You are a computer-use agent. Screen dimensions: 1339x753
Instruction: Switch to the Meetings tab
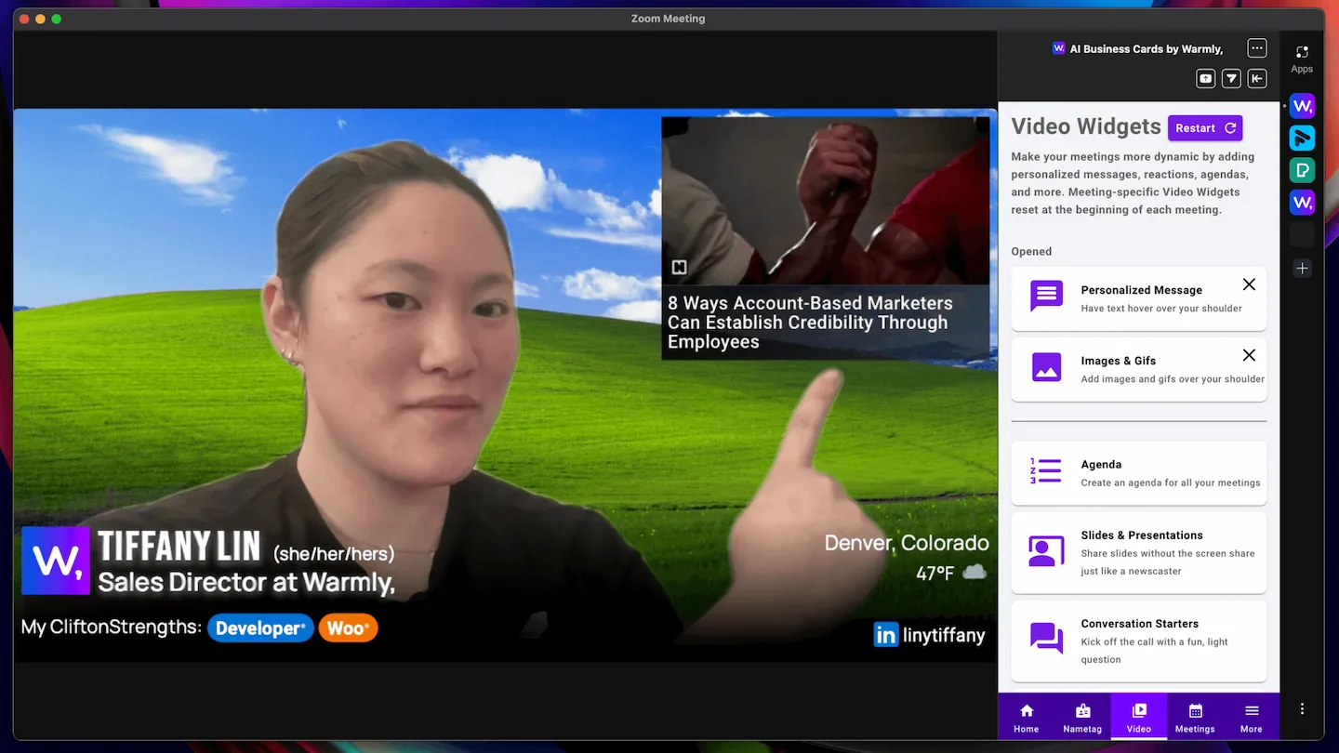(1195, 718)
